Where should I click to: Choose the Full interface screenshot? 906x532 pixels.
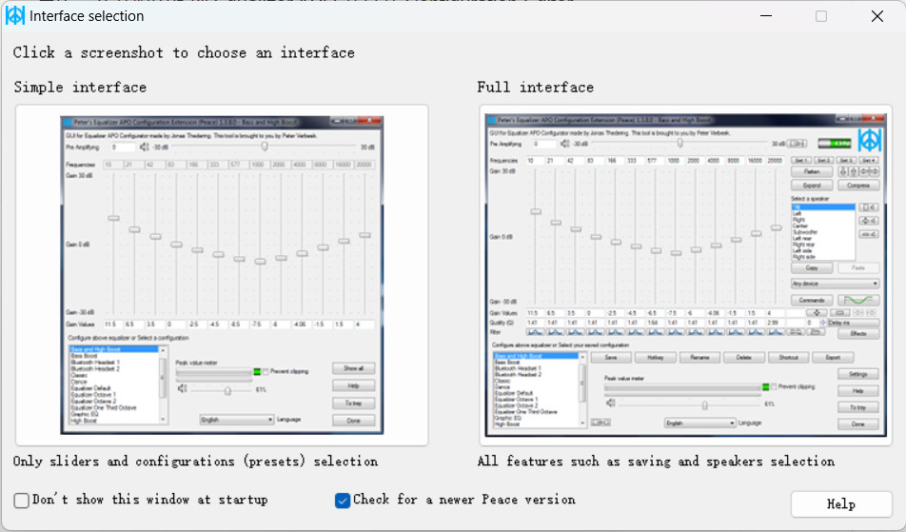pos(685,275)
